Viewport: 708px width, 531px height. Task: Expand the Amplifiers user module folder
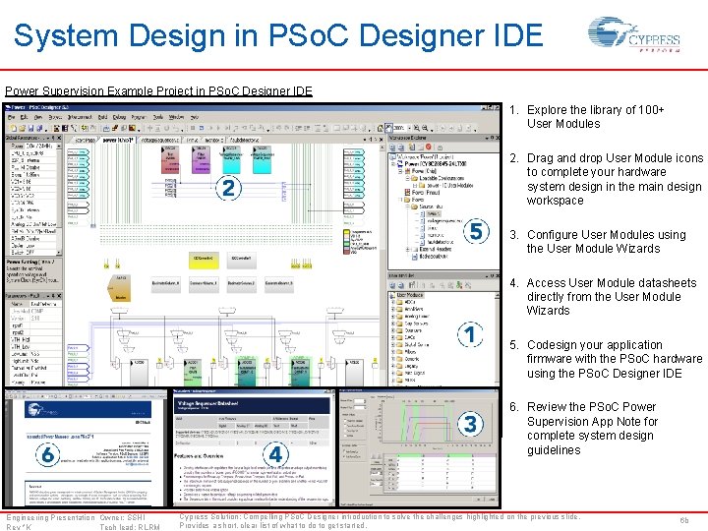pyautogui.click(x=393, y=310)
